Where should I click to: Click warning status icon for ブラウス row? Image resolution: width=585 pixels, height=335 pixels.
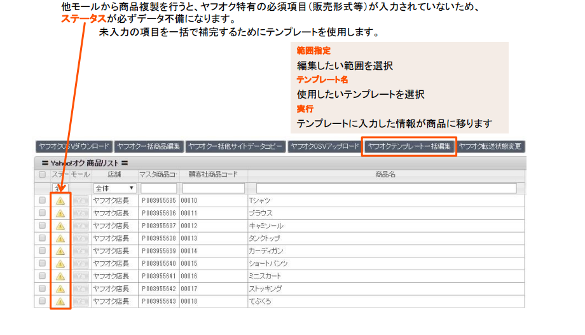click(x=60, y=214)
